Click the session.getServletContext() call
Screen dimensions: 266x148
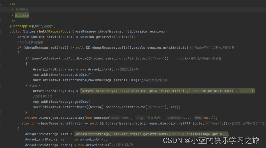pos(107,37)
